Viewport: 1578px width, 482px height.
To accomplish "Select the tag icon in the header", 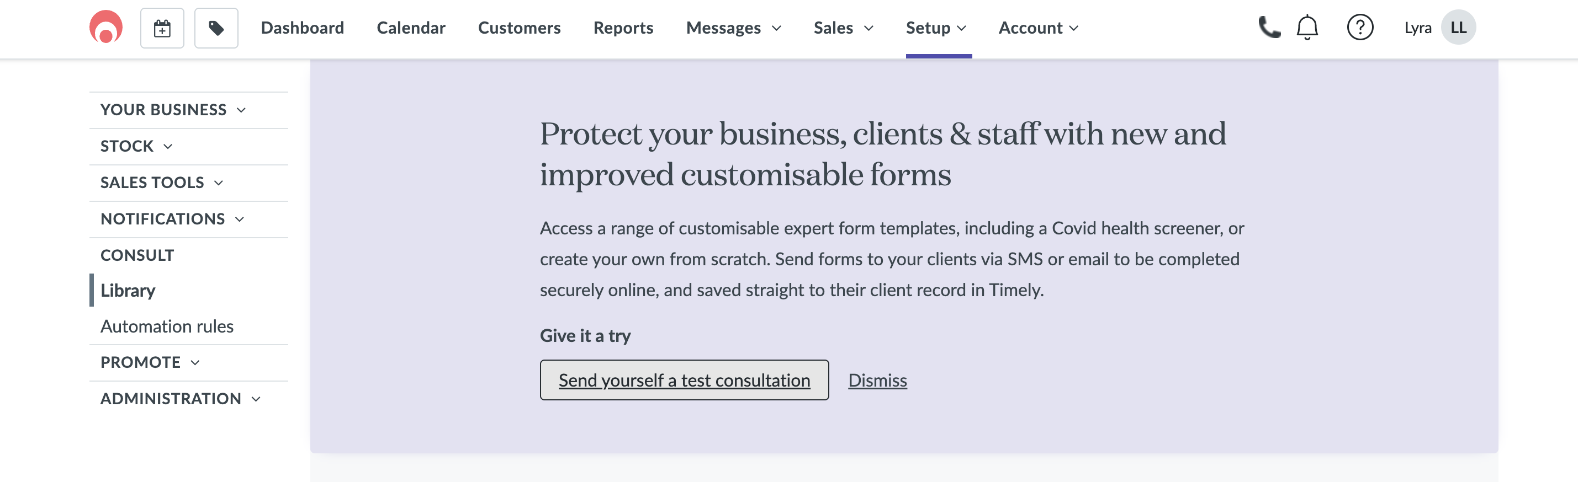I will (x=216, y=28).
